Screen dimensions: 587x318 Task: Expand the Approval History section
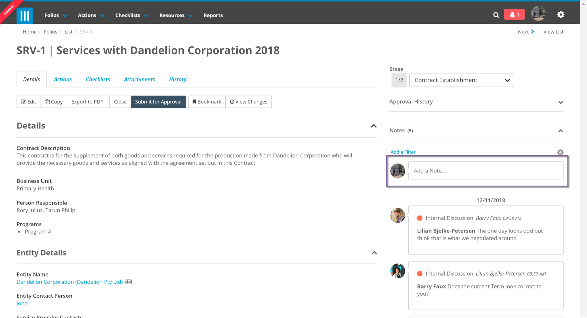pos(561,102)
